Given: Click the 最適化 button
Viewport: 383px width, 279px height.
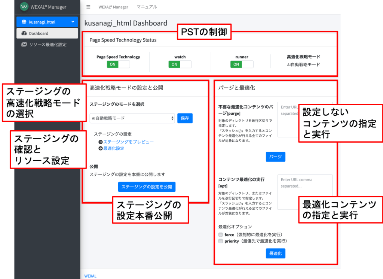Looking at the screenshot, I should (x=276, y=253).
